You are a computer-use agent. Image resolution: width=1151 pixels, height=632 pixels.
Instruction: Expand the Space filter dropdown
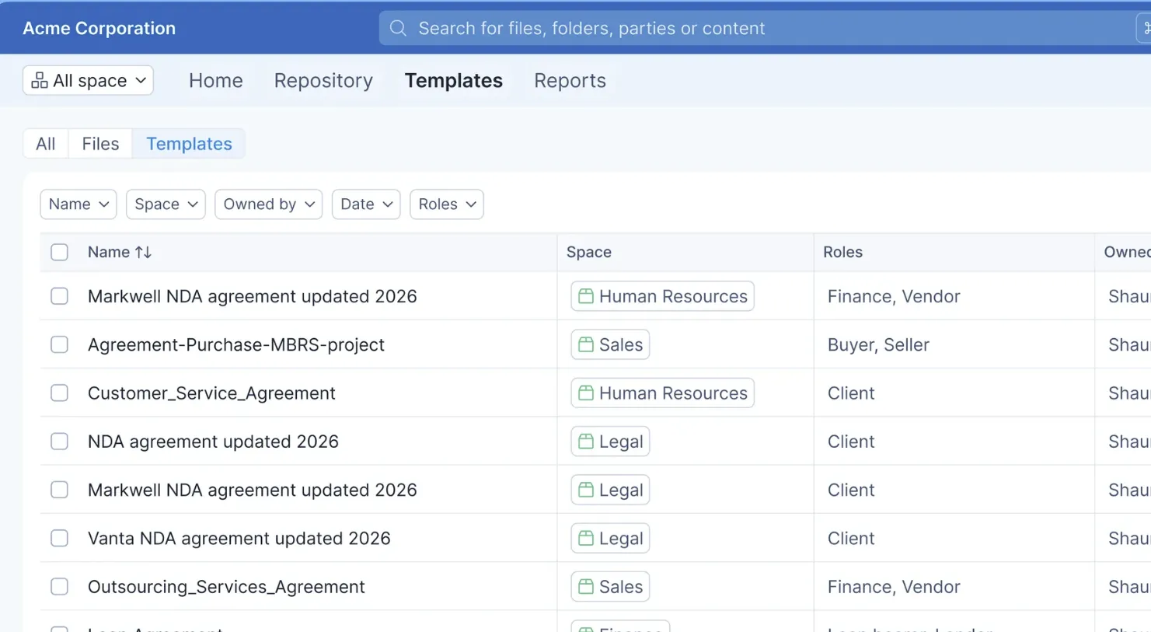[166, 204]
